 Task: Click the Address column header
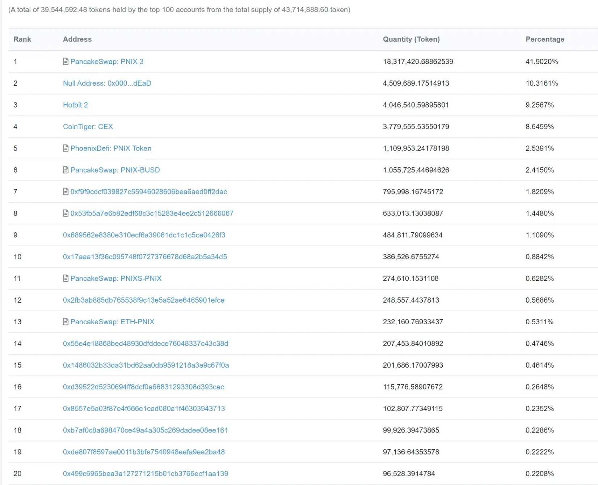tap(77, 39)
